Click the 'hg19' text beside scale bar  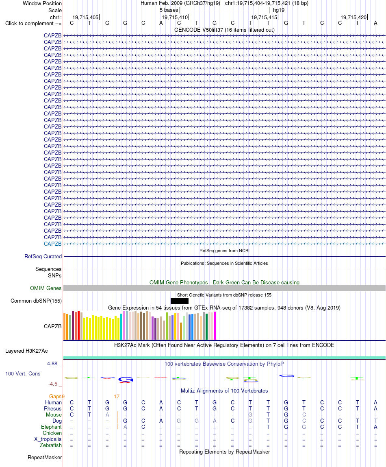coord(279,10)
